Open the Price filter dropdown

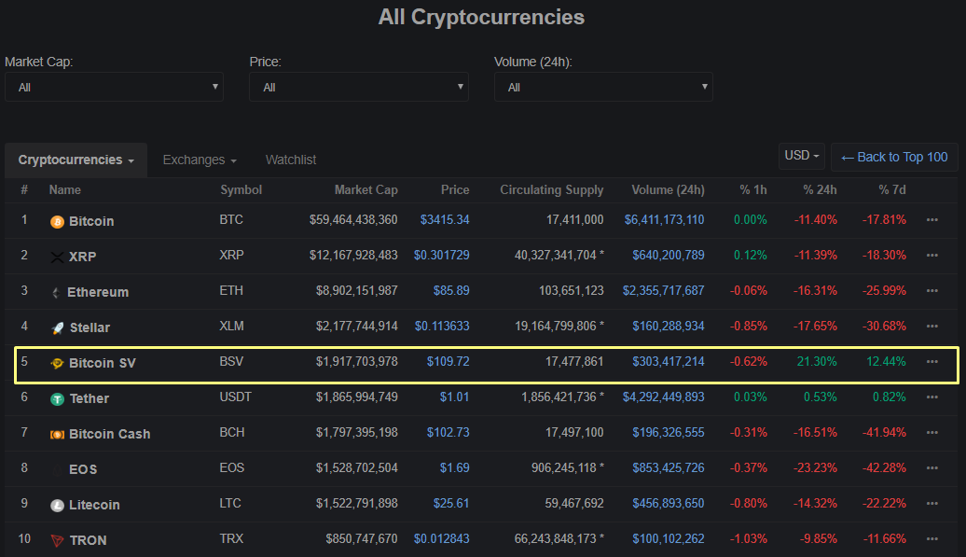coord(358,87)
